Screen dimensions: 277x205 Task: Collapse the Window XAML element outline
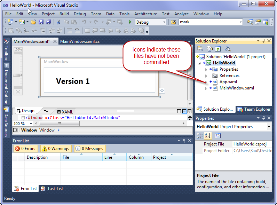pyautogui.click(x=23, y=118)
